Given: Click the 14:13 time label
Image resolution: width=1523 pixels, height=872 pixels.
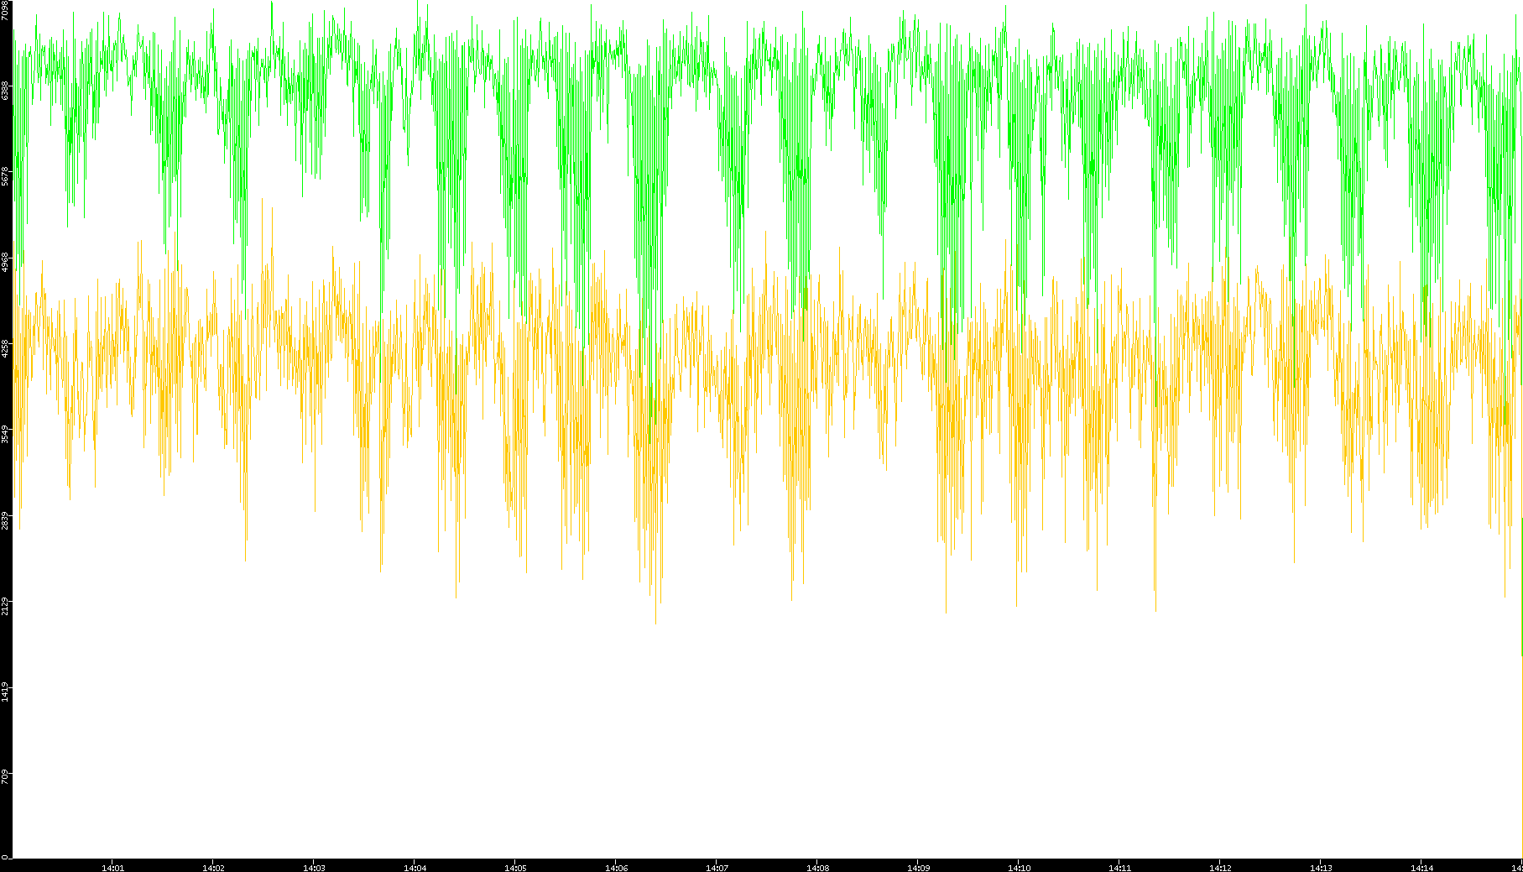Looking at the screenshot, I should (1321, 868).
